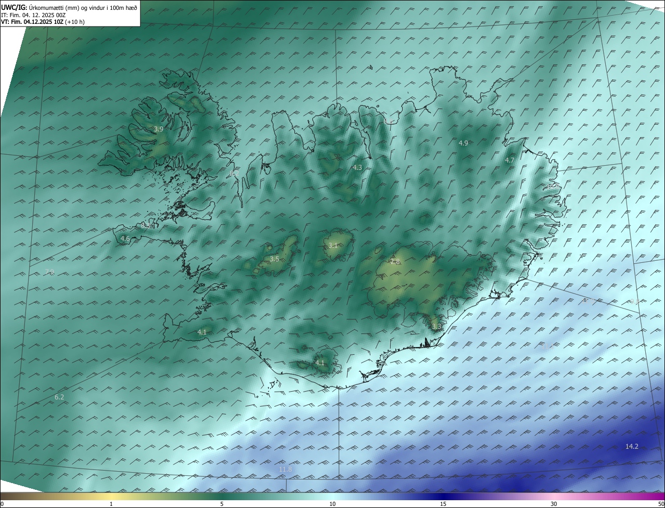Click the map value label 3.1
Image resolution: width=665 pixels, height=508 pixels.
(x=333, y=246)
